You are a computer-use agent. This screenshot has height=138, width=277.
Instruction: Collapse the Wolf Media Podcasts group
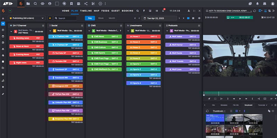coord(167,31)
